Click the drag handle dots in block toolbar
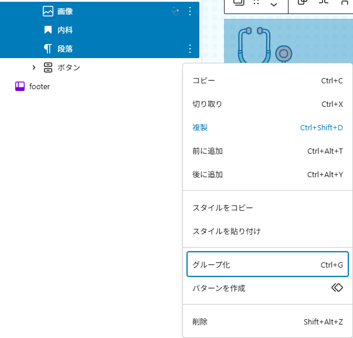Image resolution: width=353 pixels, height=338 pixels. tap(256, 2)
